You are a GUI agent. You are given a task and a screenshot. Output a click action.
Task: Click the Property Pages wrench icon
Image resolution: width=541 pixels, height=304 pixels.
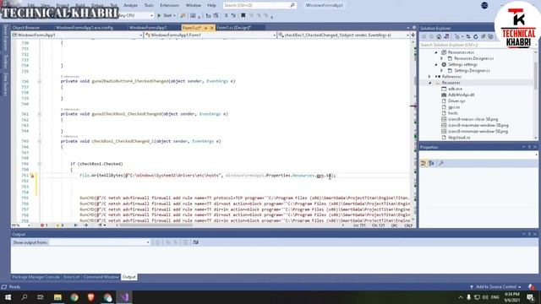tap(441, 163)
